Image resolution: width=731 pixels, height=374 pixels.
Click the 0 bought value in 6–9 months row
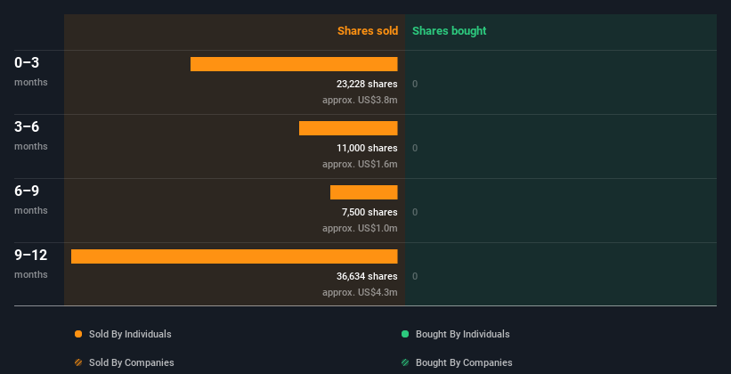click(415, 212)
